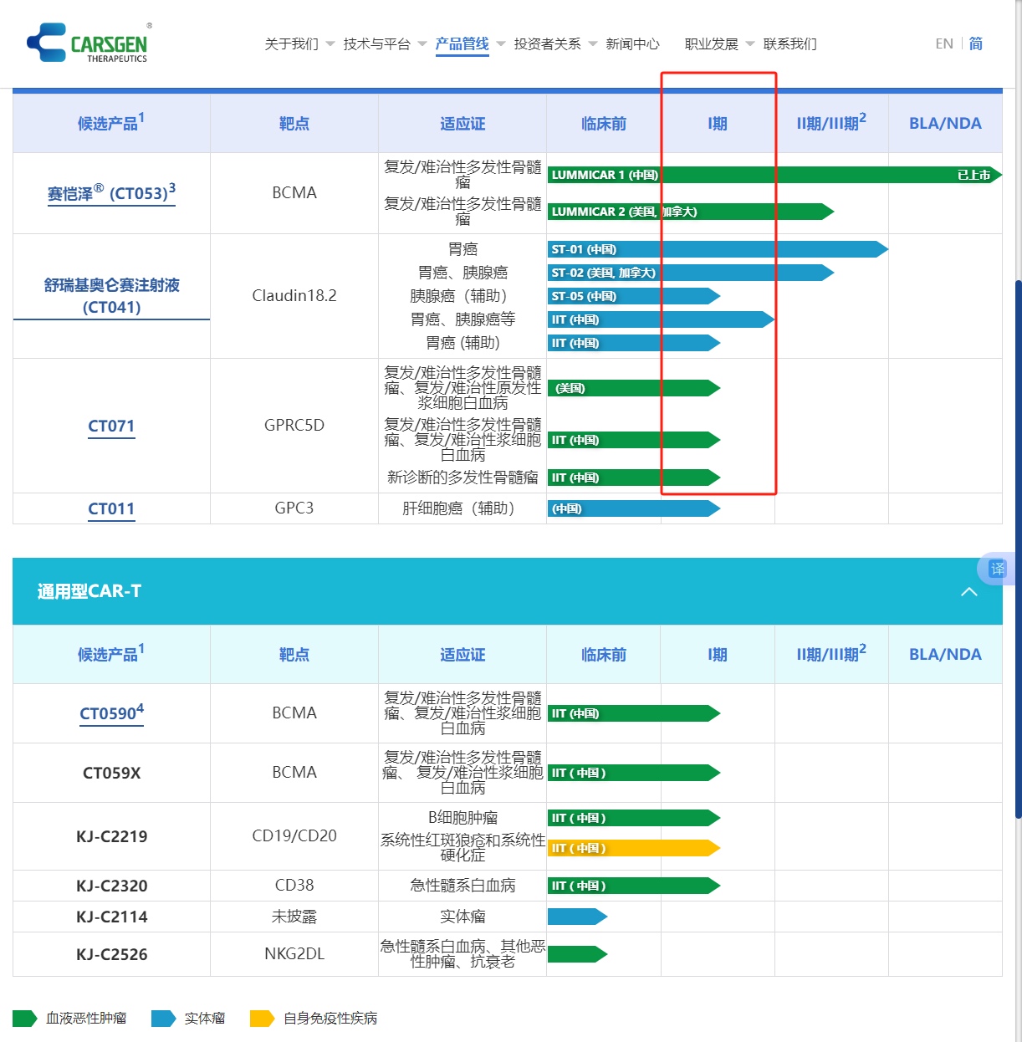Click the ST-05 (中国) pipeline bar

(634, 296)
